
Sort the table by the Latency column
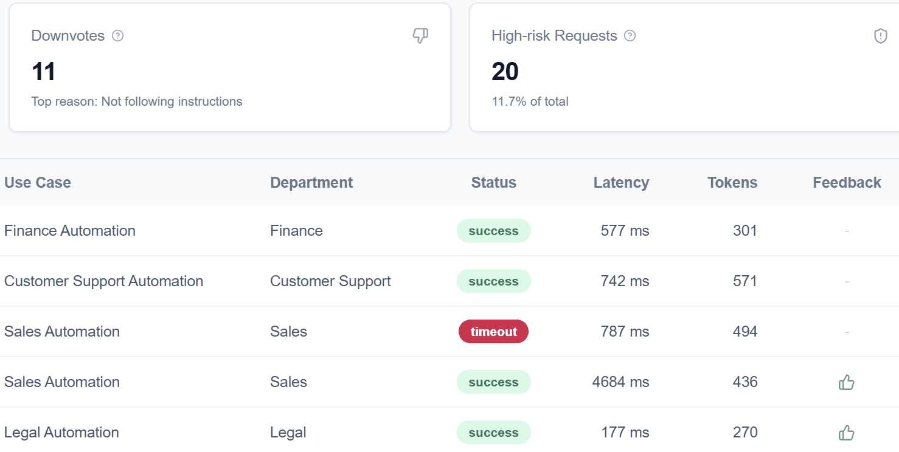(621, 182)
